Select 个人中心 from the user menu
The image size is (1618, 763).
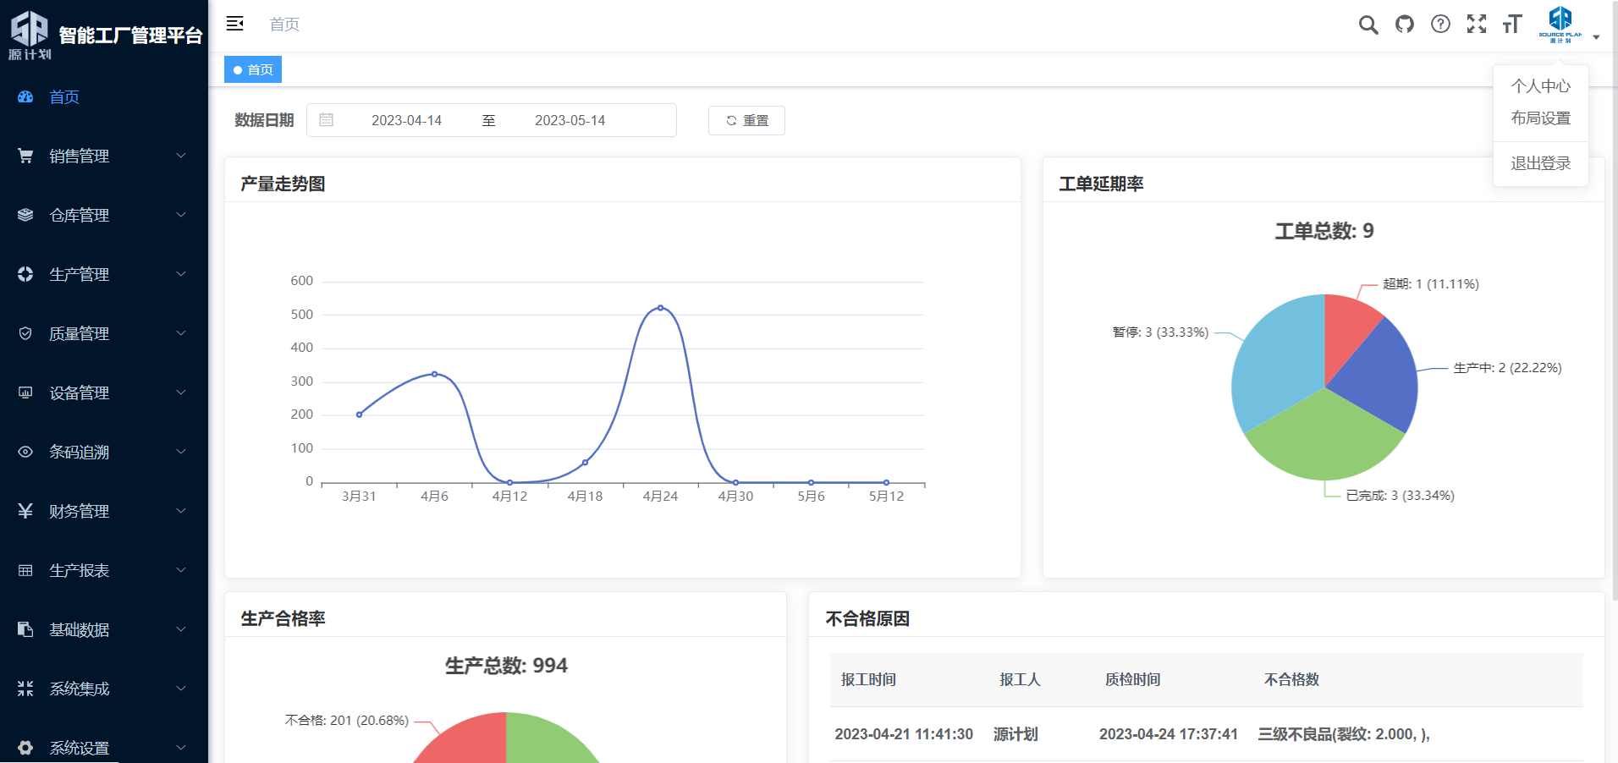pos(1540,86)
